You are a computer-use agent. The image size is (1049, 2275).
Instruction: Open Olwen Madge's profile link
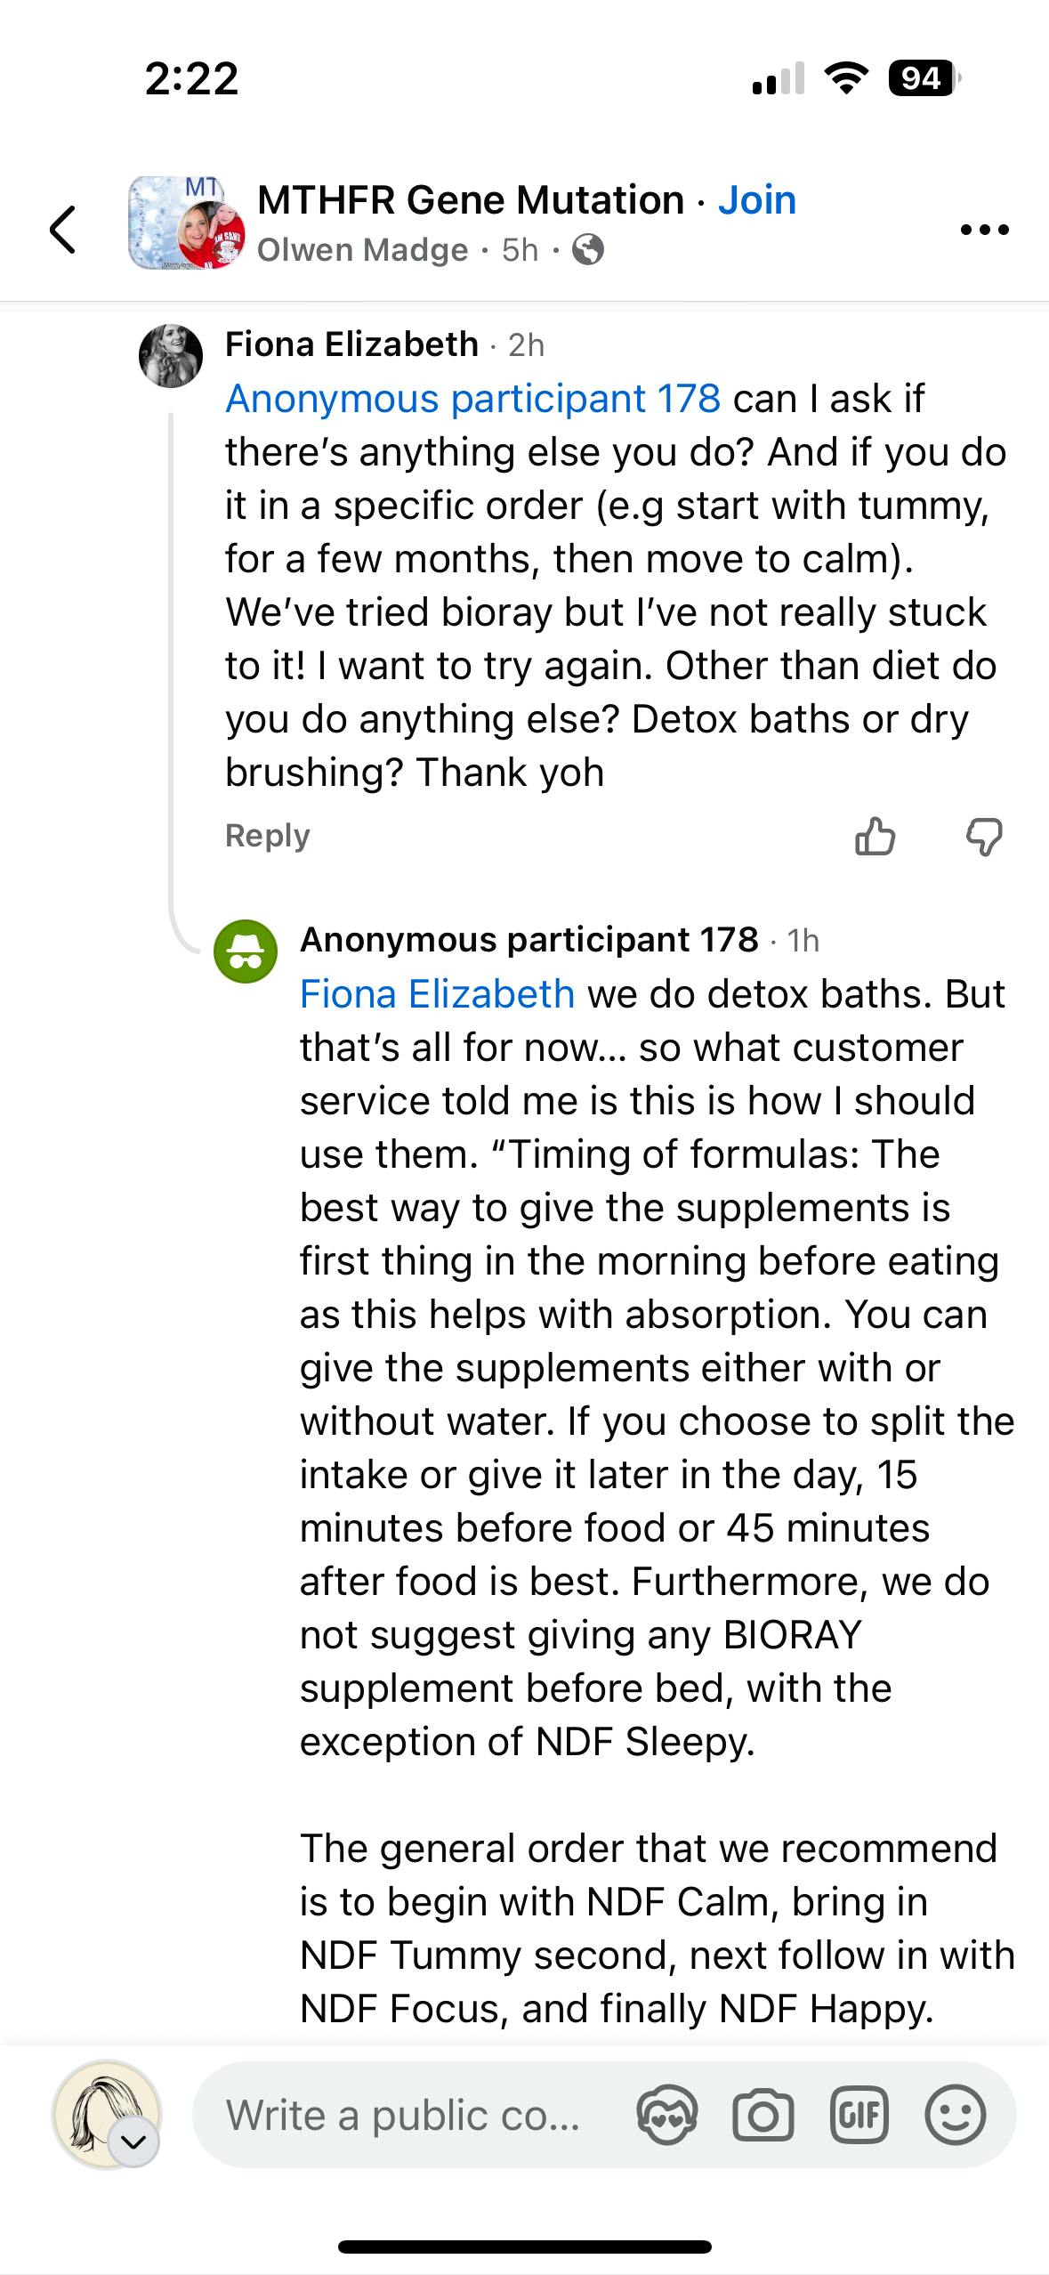tap(362, 250)
